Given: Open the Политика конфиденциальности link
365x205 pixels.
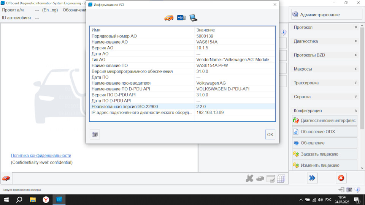Looking at the screenshot, I should 41,156.
